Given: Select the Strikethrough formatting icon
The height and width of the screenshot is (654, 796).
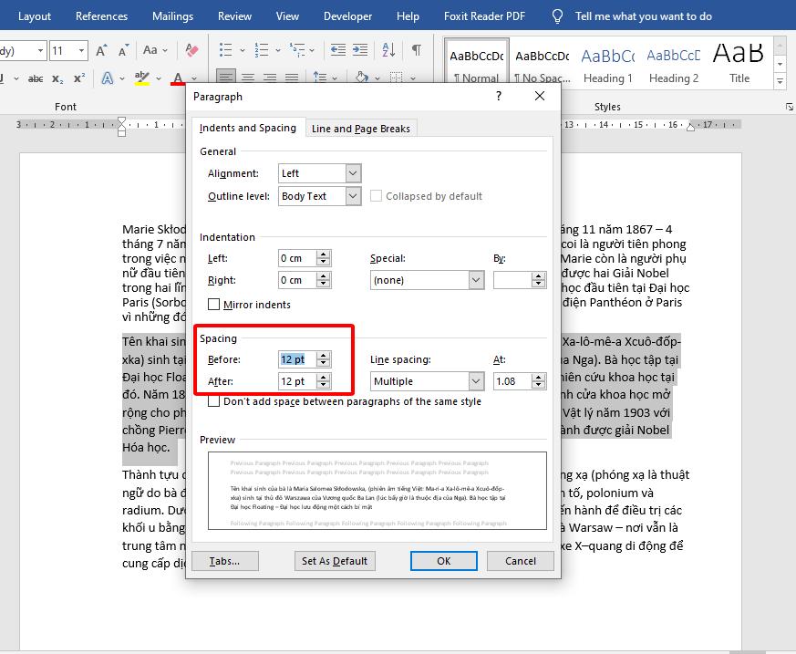Looking at the screenshot, I should tap(36, 78).
